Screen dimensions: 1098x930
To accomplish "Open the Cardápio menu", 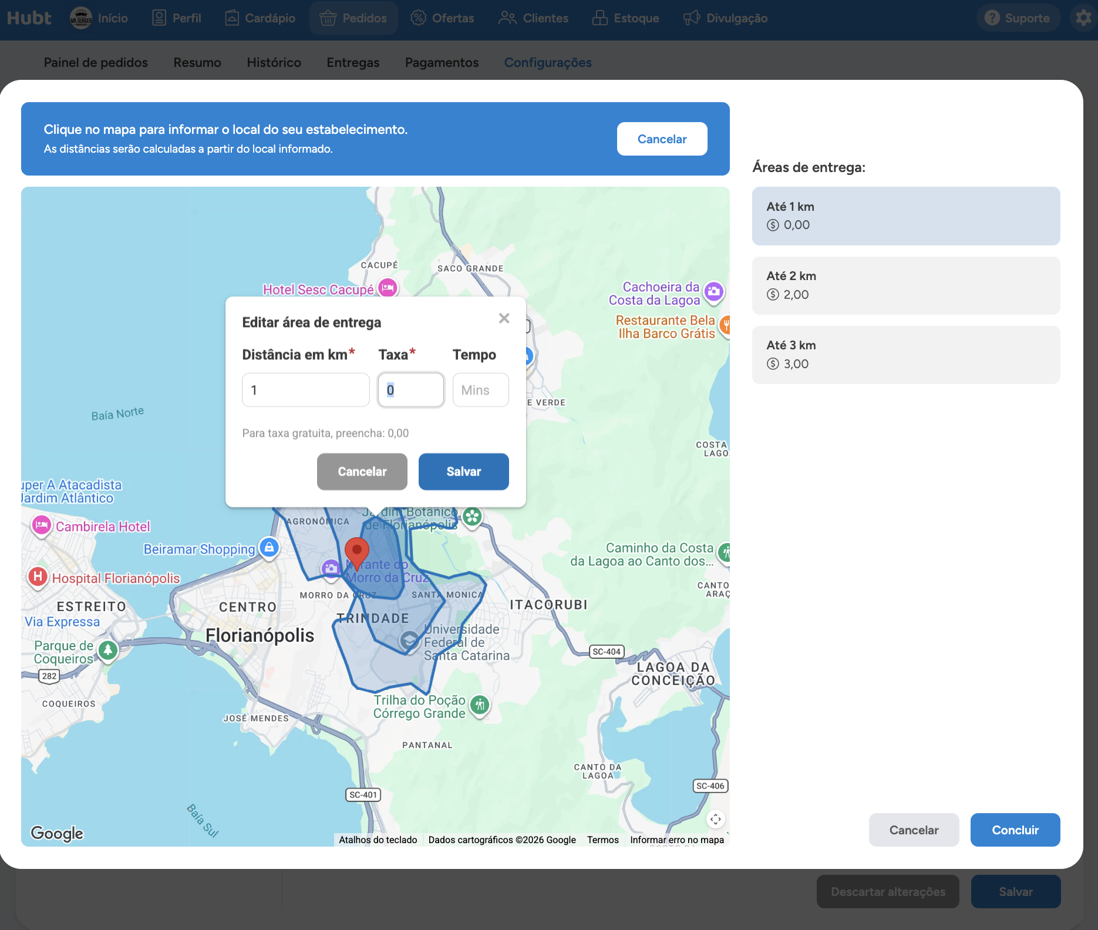I will coord(260,18).
